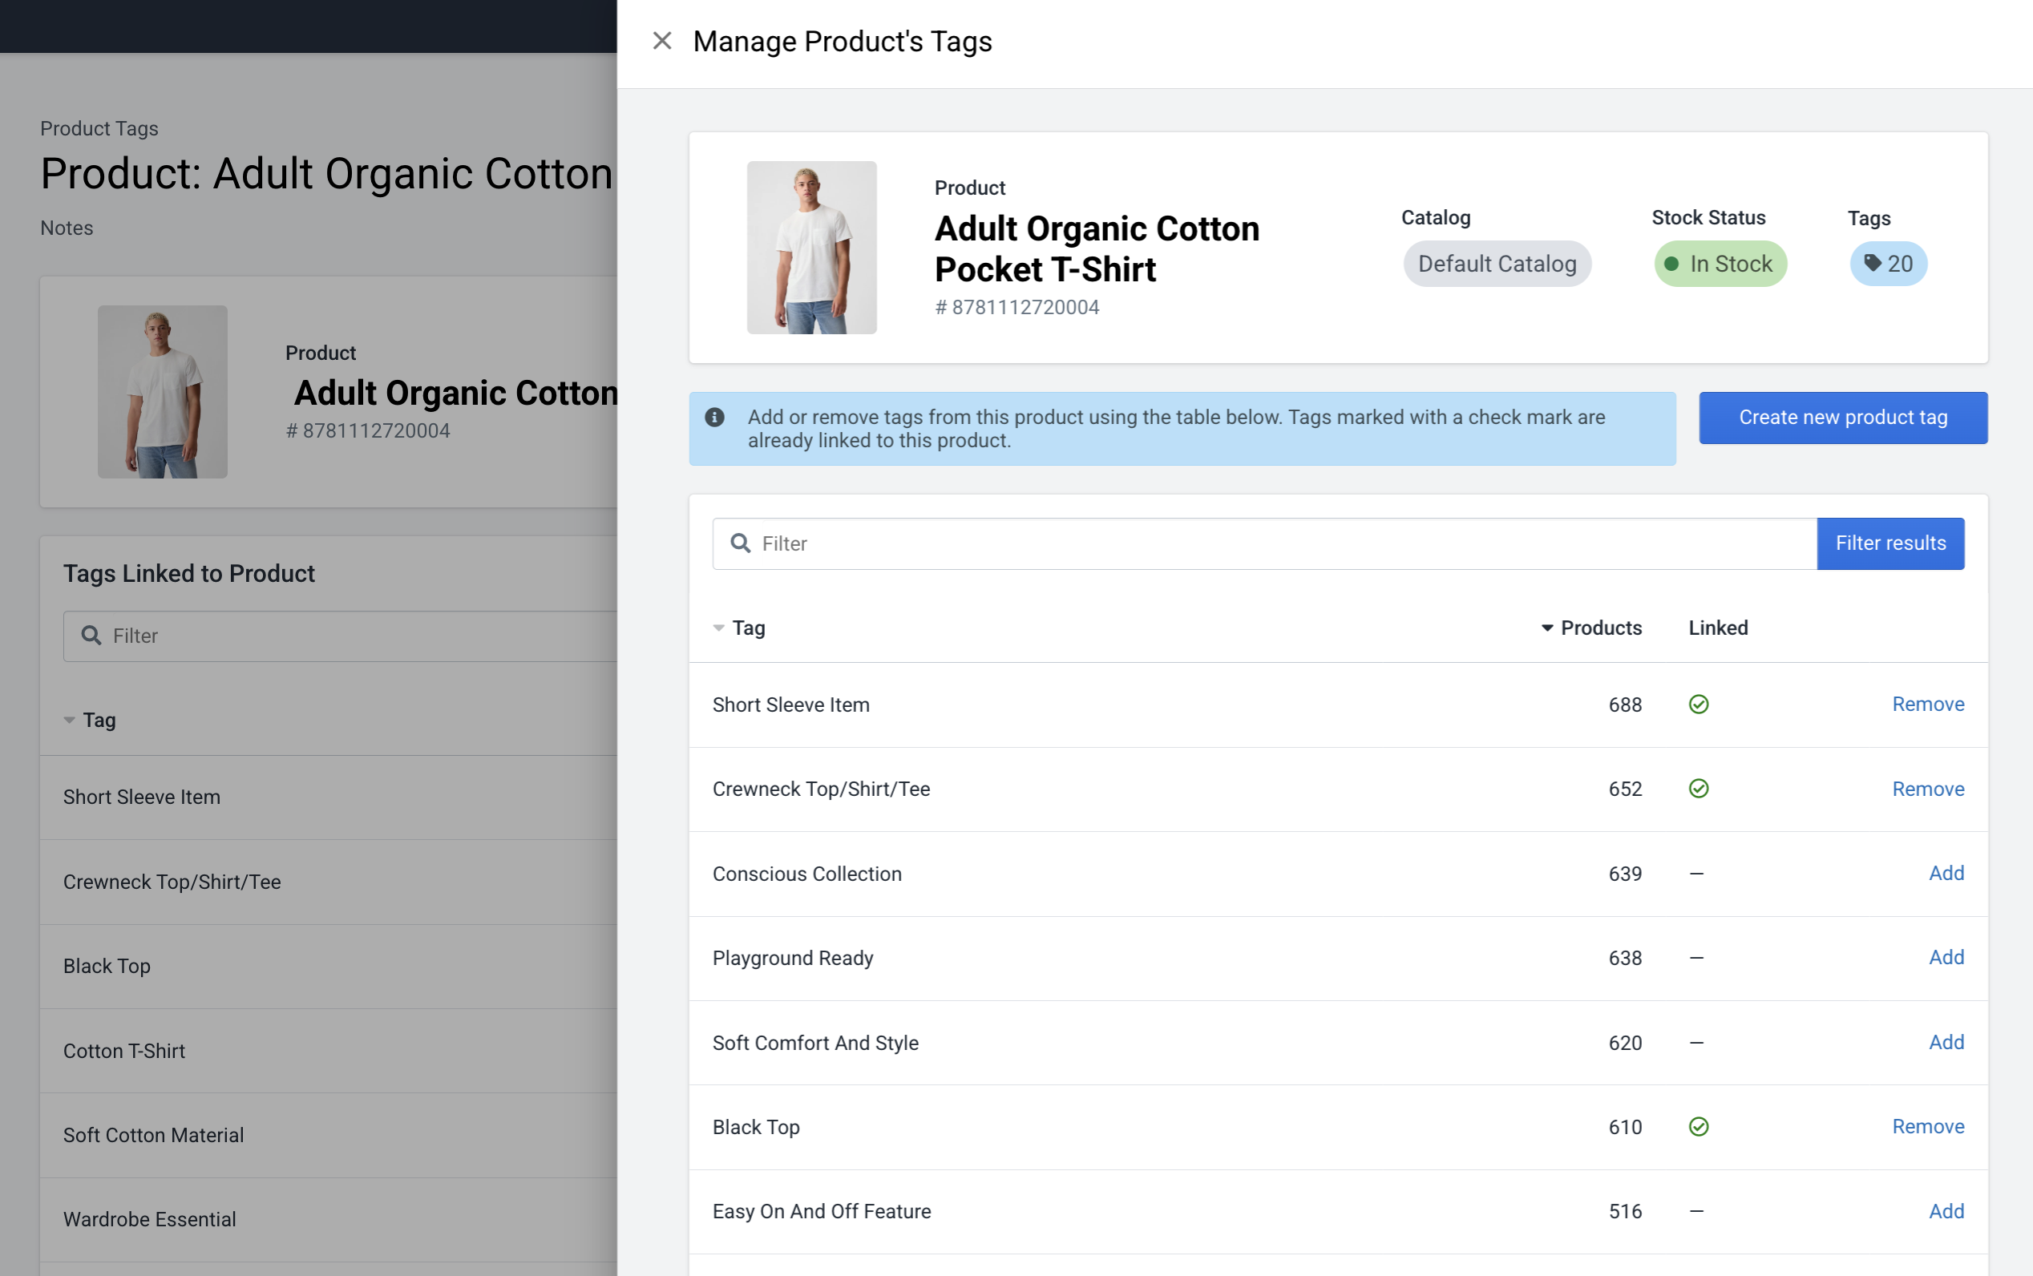
Task: Add the Playground Ready tag
Action: pyautogui.click(x=1946, y=957)
